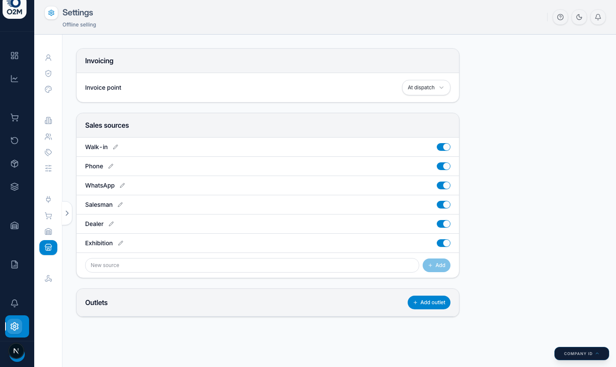Open the webhooks icon in settings sidebar
This screenshot has height=367, width=616.
point(48,279)
